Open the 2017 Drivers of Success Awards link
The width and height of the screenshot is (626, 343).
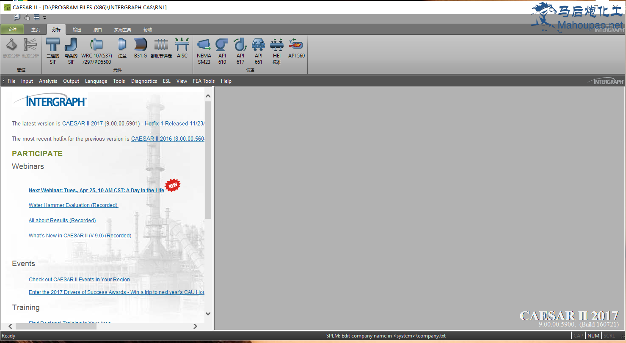coord(117,292)
